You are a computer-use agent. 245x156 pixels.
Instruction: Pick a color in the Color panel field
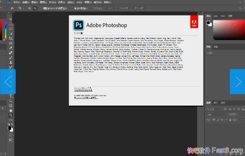coord(229,30)
